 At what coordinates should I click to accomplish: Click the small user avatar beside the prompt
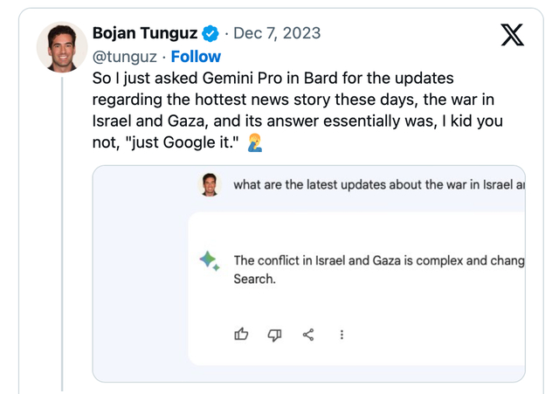click(x=210, y=184)
